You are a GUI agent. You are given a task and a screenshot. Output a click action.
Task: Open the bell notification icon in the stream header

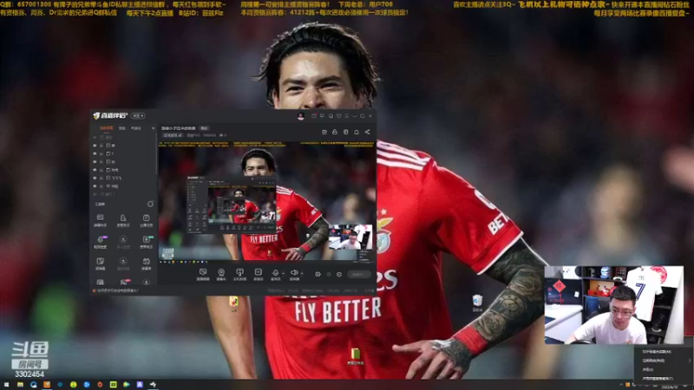pyautogui.click(x=357, y=132)
